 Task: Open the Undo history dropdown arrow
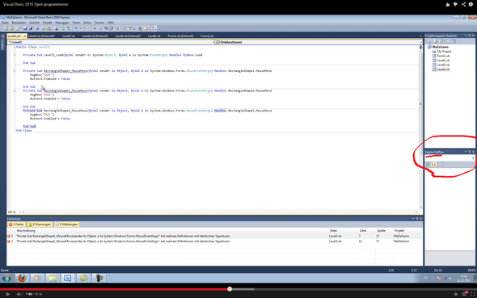(80, 28)
